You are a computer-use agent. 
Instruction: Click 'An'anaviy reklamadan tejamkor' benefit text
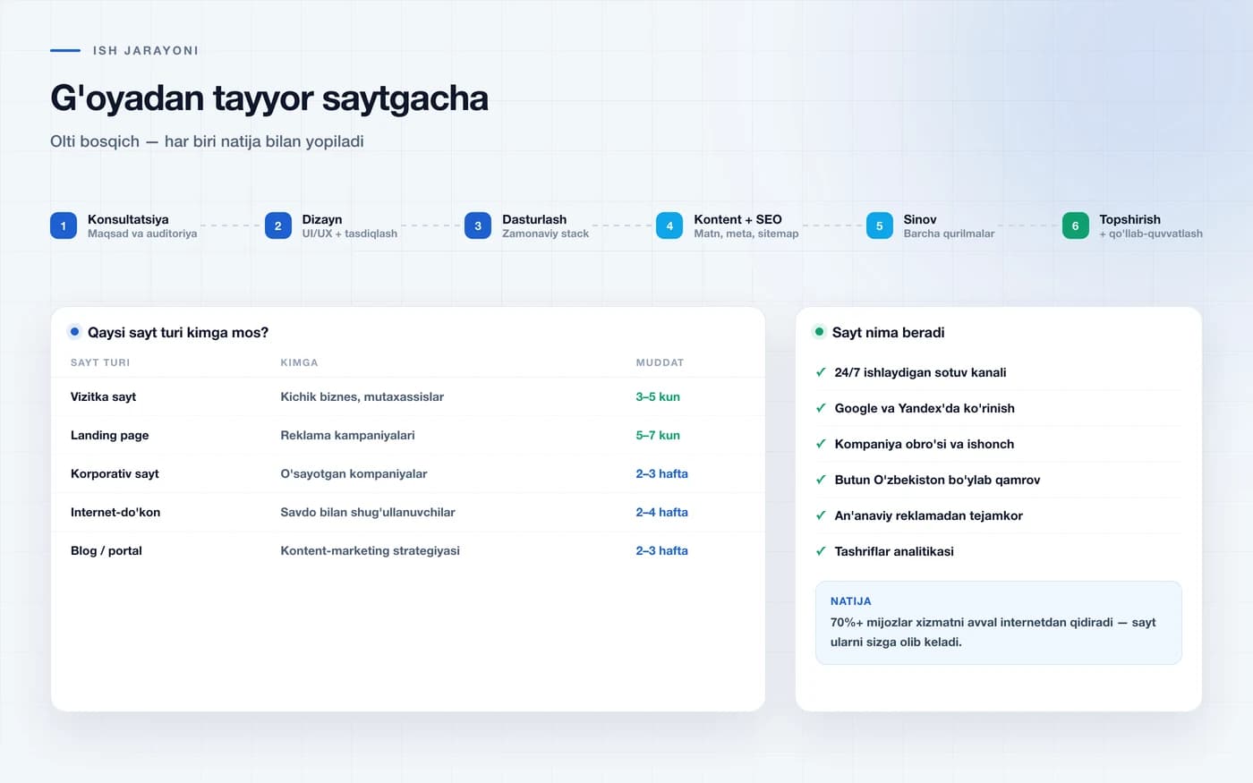[928, 515]
